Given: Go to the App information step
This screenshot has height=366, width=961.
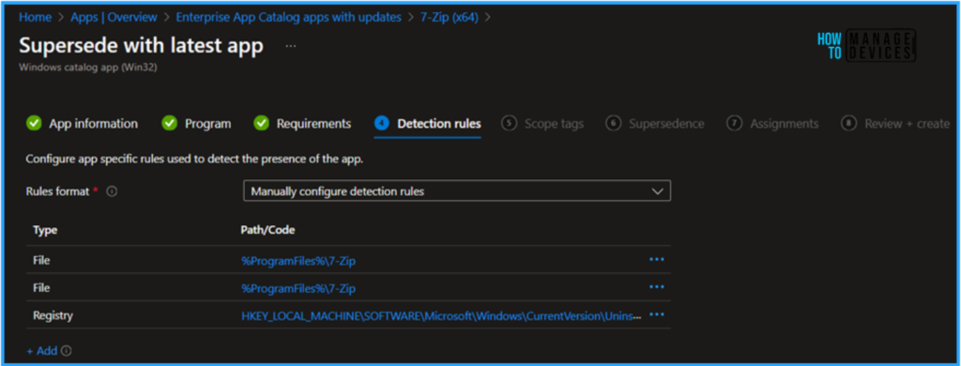Looking at the screenshot, I should coord(83,124).
